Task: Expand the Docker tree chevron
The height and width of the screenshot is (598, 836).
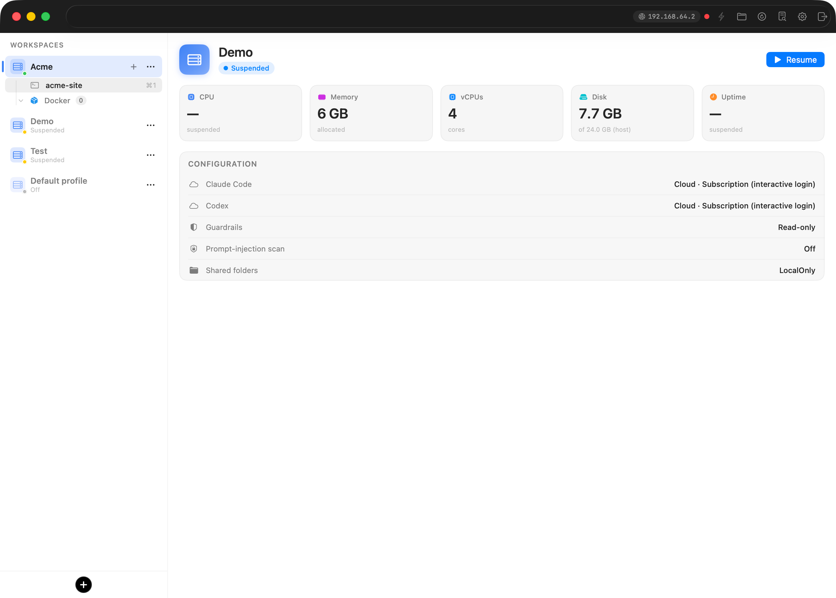Action: [21, 100]
